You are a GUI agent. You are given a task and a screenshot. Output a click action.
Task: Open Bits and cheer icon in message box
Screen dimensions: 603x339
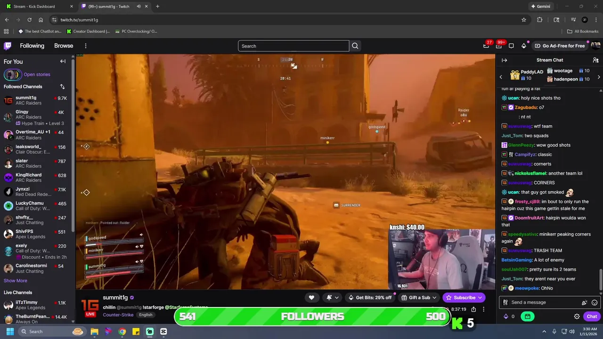(x=584, y=303)
